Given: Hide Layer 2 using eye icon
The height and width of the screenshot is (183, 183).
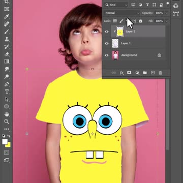Looking at the screenshot, I should tap(107, 32).
